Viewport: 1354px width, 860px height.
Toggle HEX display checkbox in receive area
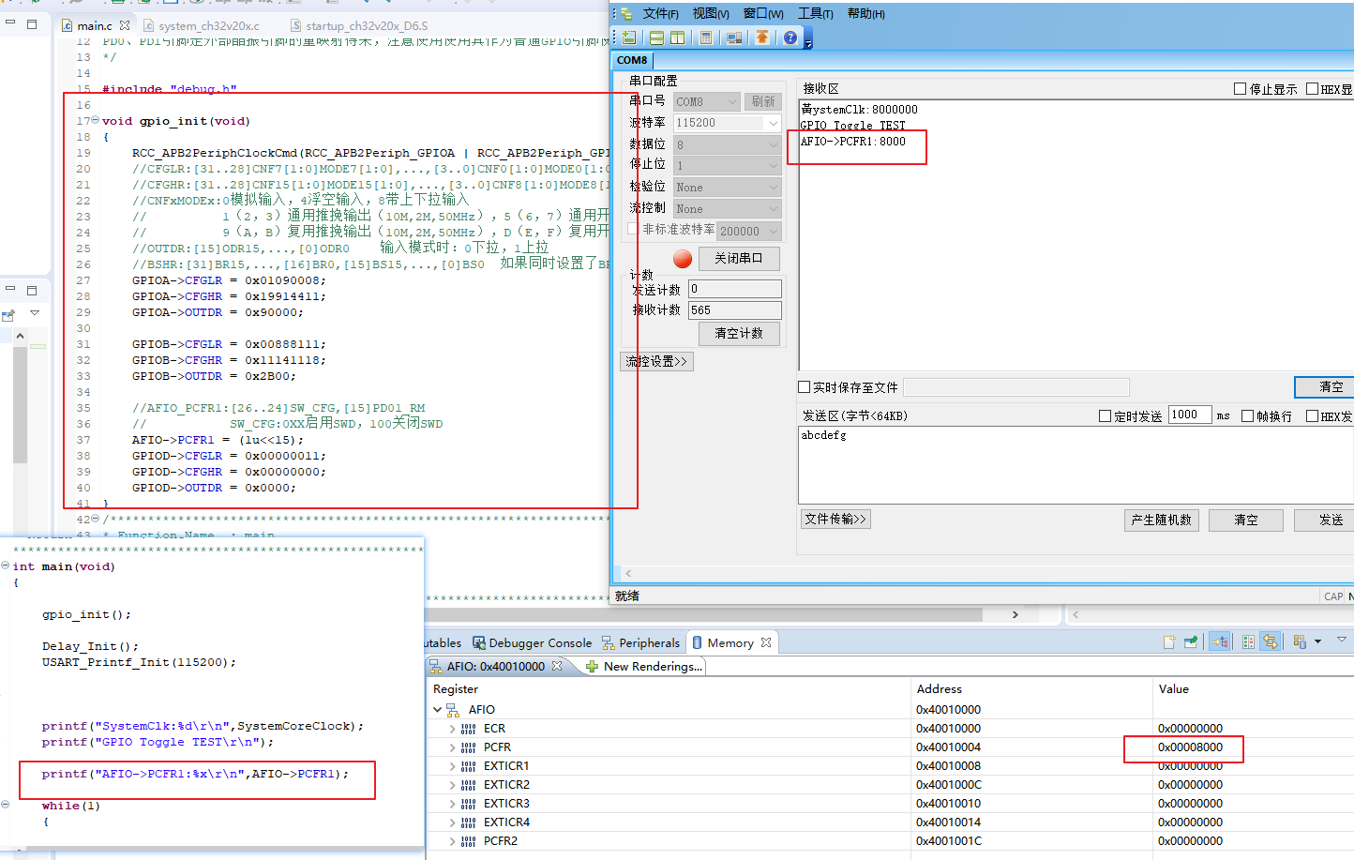pyautogui.click(x=1312, y=89)
